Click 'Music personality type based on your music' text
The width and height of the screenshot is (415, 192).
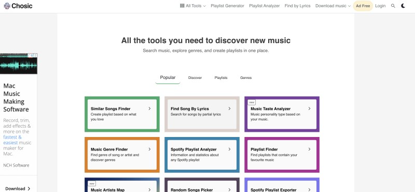pyautogui.click(x=275, y=117)
